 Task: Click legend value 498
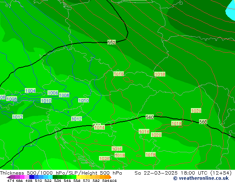[29, 181]
